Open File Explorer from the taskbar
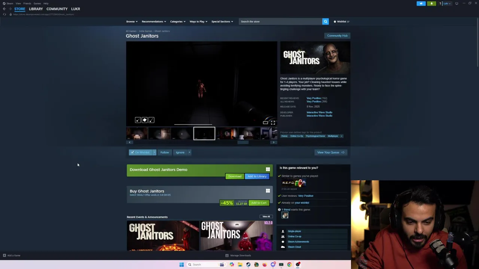 pyautogui.click(x=240, y=265)
